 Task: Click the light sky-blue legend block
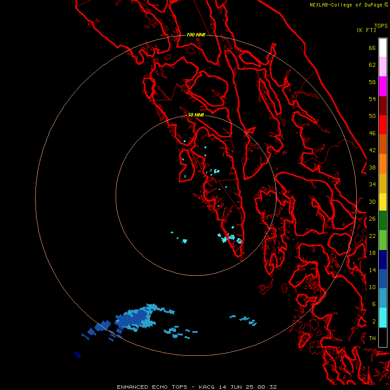coord(383,298)
